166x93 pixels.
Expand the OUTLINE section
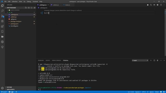[9, 87]
